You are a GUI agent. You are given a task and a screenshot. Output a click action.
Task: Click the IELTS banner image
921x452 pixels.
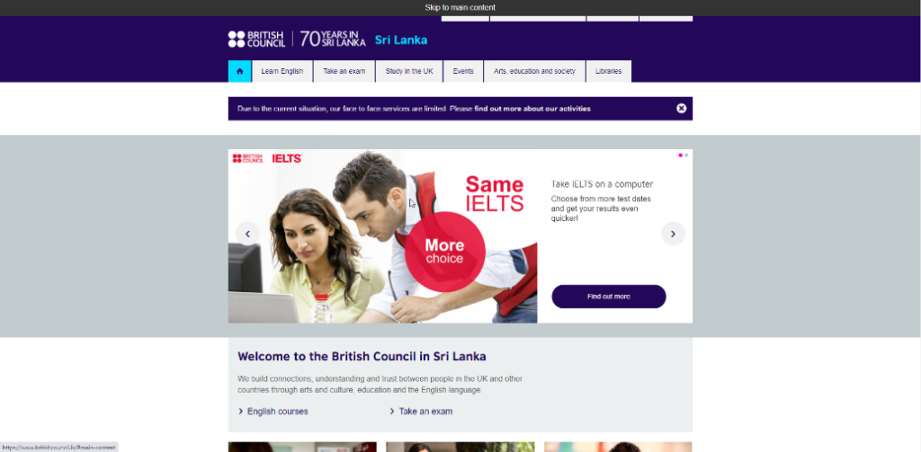[382, 236]
